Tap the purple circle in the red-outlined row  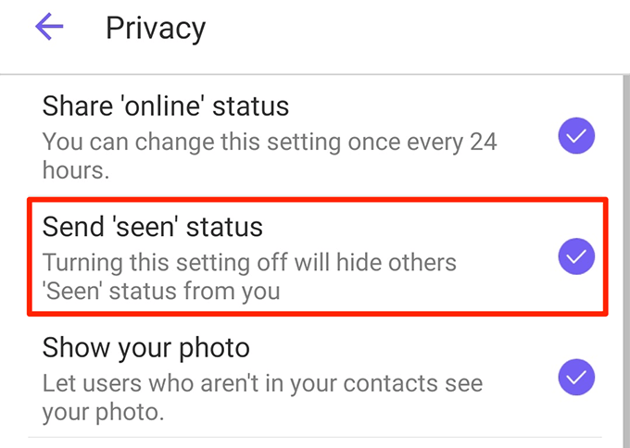(576, 256)
